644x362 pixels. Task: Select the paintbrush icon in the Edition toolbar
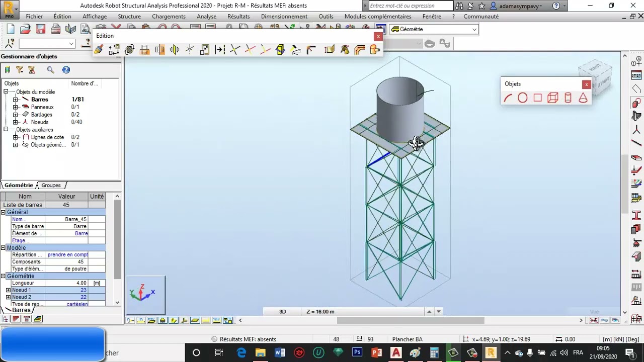tap(99, 49)
